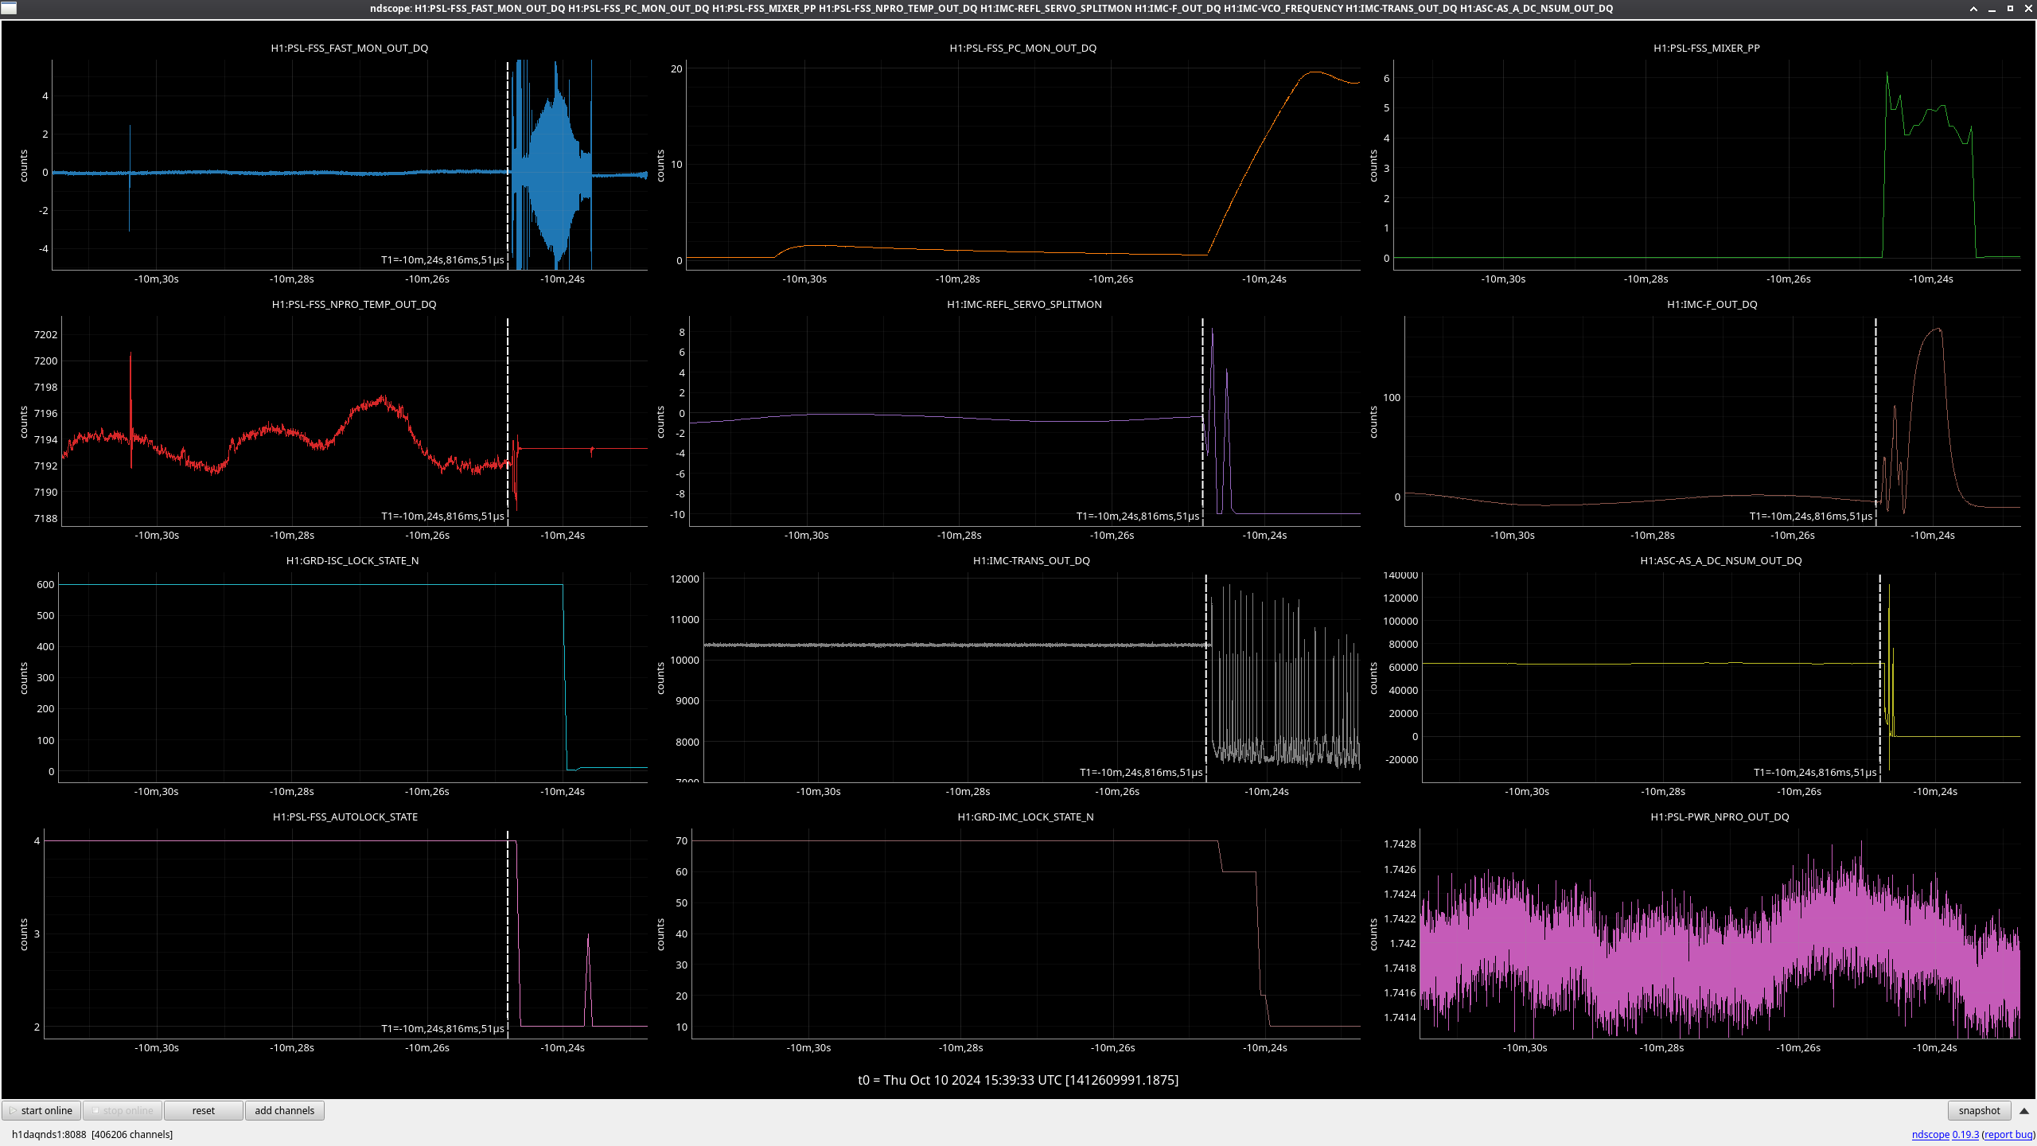Screen dimensions: 2037x1146
Task: Click the H1:ASC-AS_A_DC_NSUM_OUT_DQ plot title
Action: coord(1720,560)
